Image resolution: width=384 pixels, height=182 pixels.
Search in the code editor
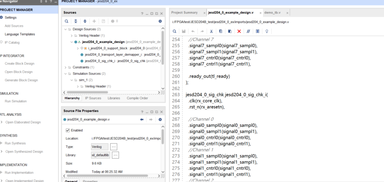[x=174, y=32]
